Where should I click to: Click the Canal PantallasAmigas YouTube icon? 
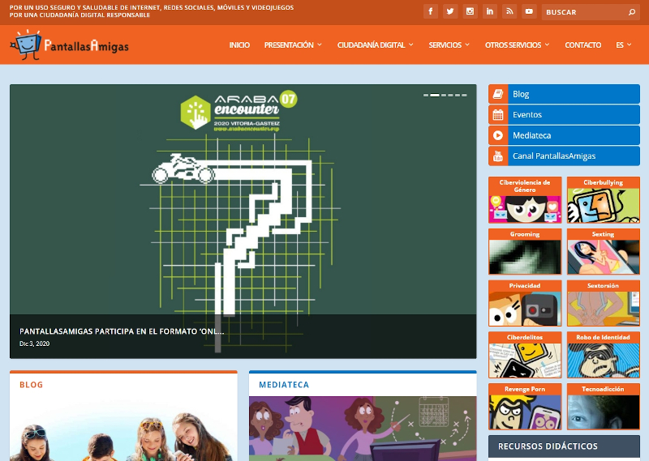[x=498, y=156]
